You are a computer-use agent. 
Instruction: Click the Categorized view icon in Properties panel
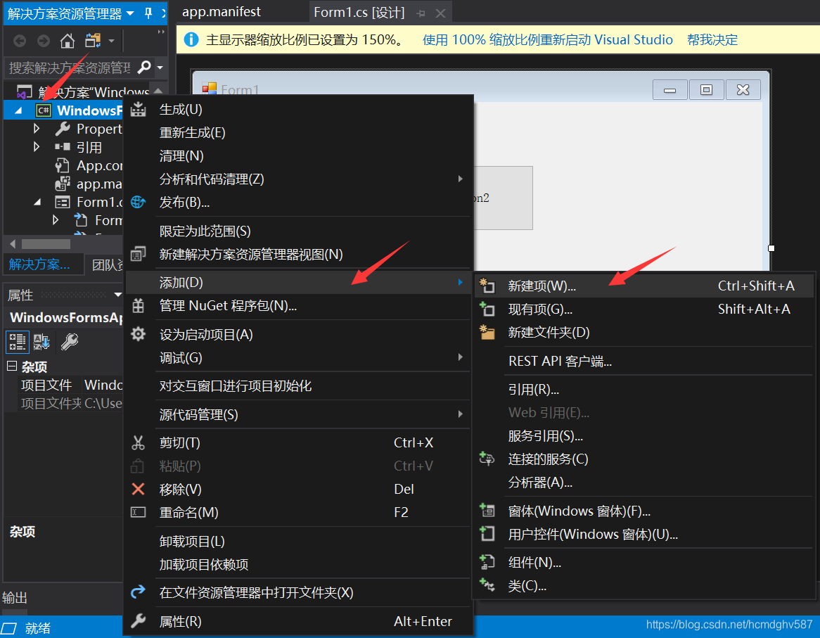pyautogui.click(x=18, y=341)
